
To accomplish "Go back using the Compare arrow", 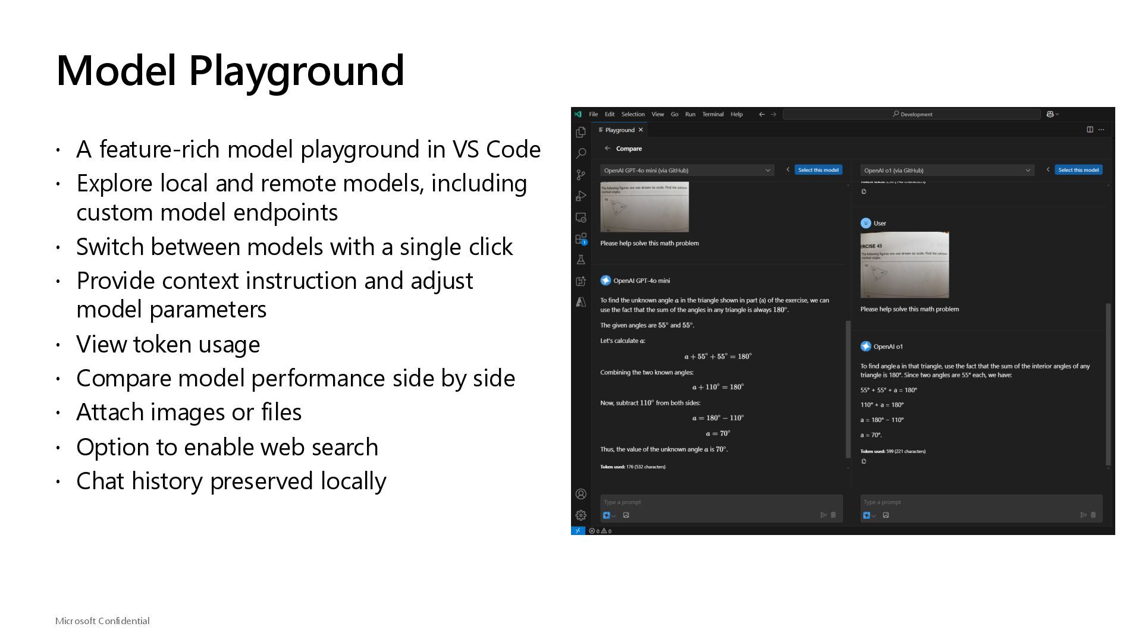I will pyautogui.click(x=607, y=149).
